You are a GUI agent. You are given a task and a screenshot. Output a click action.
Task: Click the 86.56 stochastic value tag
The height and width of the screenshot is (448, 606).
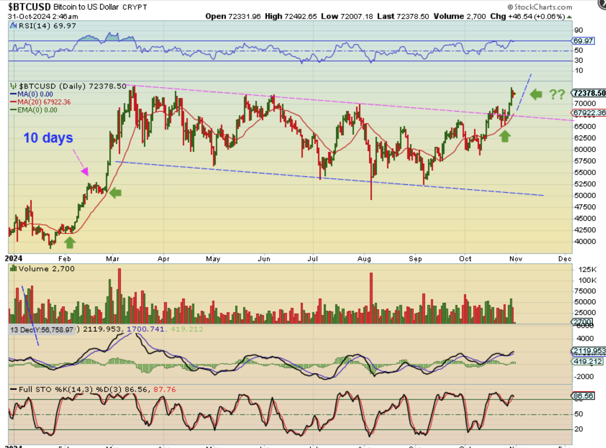click(583, 396)
